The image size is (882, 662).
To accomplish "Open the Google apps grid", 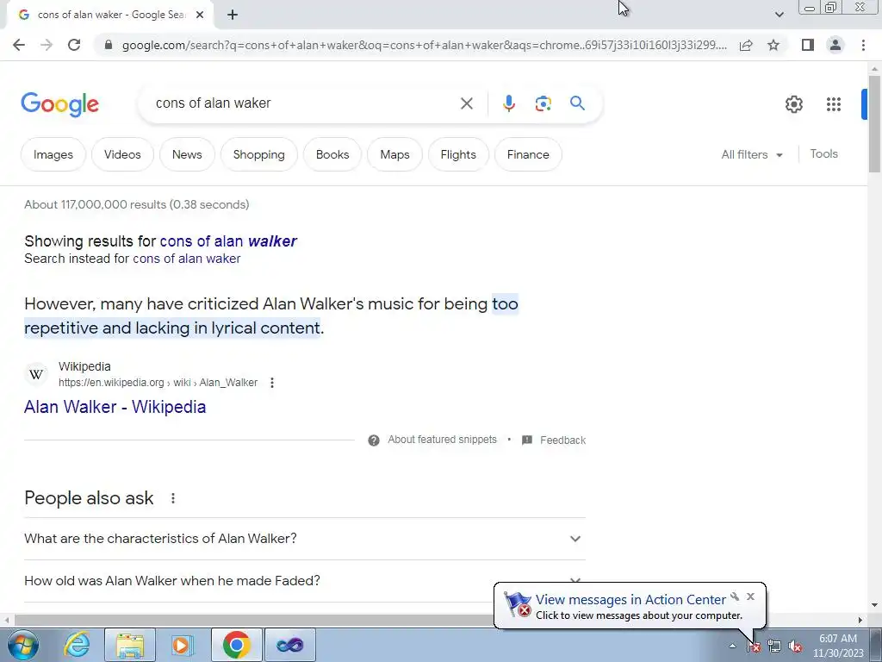I will [x=834, y=104].
